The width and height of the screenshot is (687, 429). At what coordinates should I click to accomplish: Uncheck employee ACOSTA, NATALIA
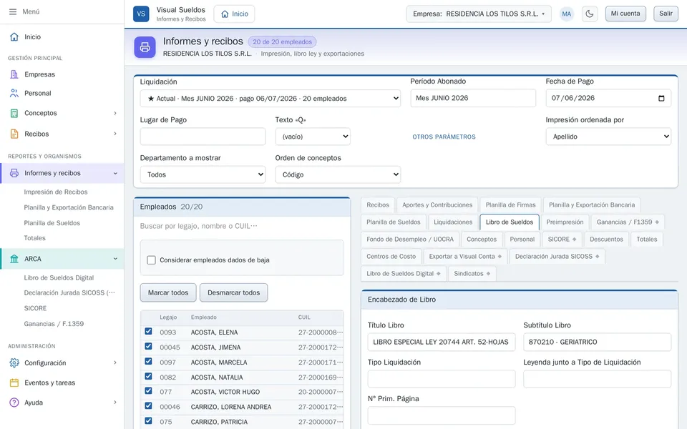[x=149, y=377]
